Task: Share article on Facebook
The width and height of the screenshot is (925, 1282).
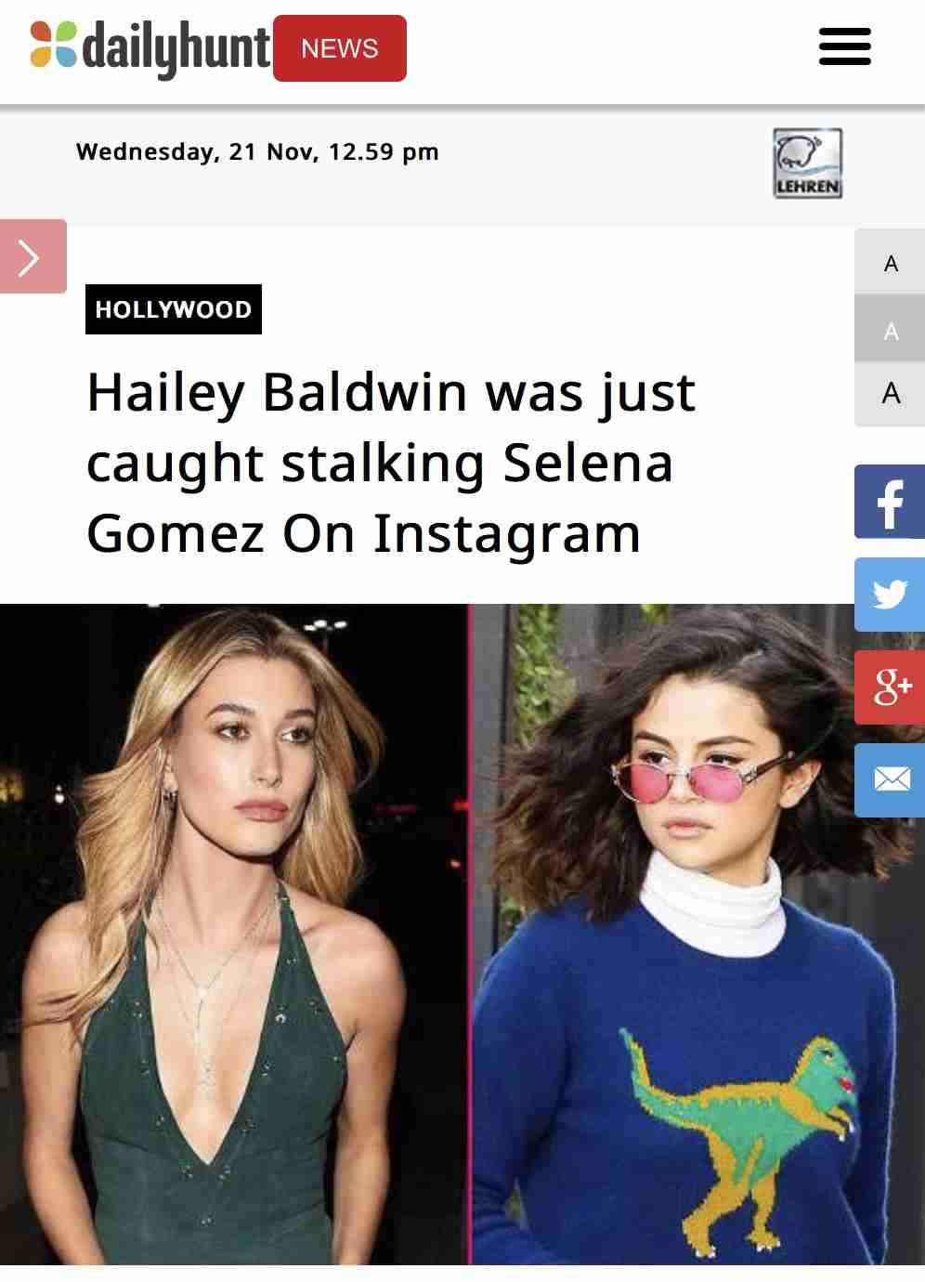Action: click(890, 502)
